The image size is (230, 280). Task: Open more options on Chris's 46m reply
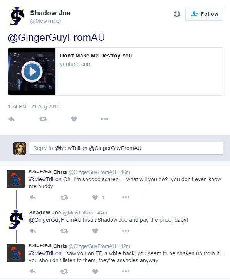[126, 197]
